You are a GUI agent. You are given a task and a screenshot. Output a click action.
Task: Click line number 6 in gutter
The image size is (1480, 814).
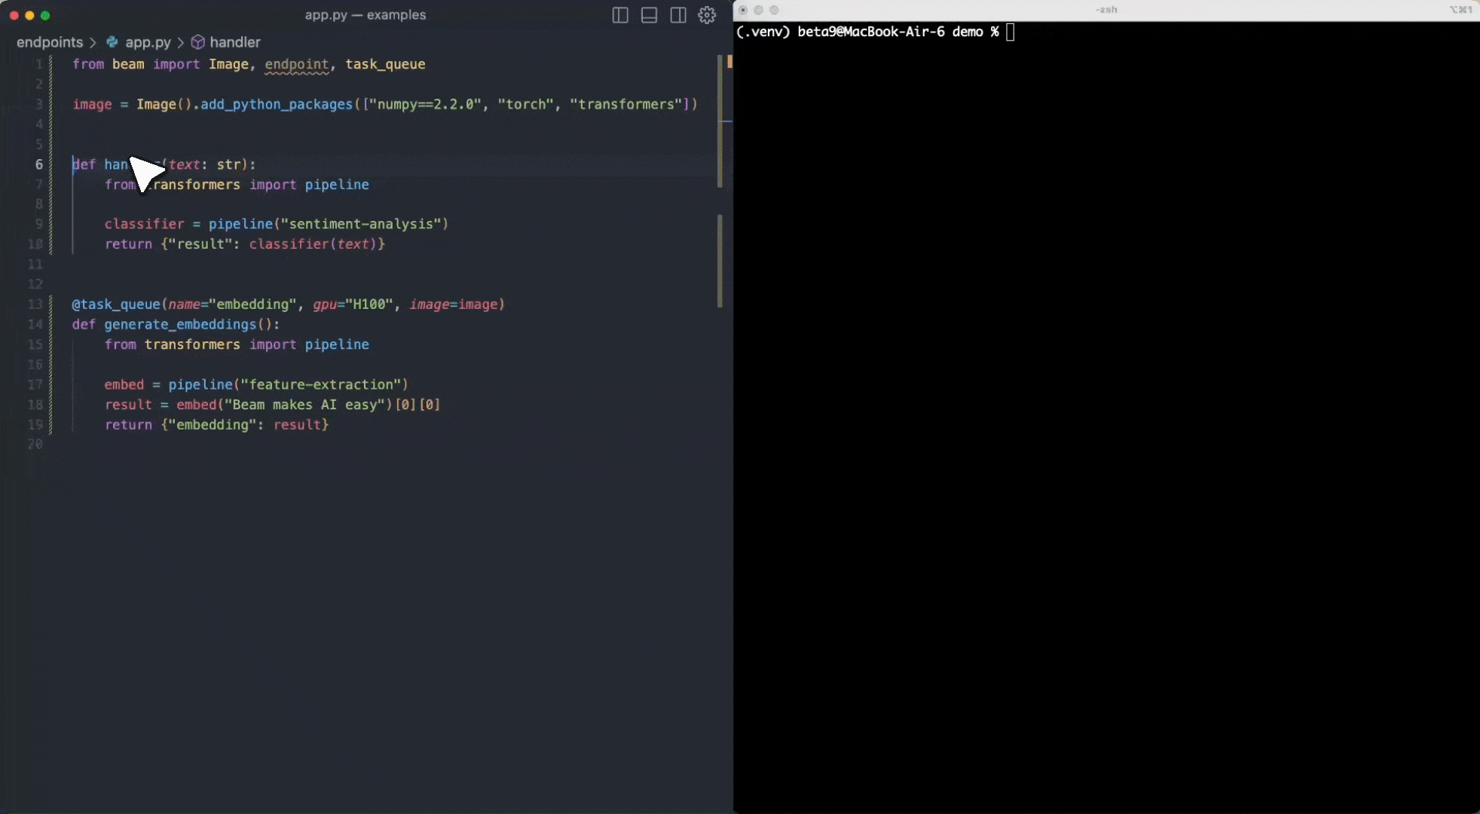tap(39, 164)
